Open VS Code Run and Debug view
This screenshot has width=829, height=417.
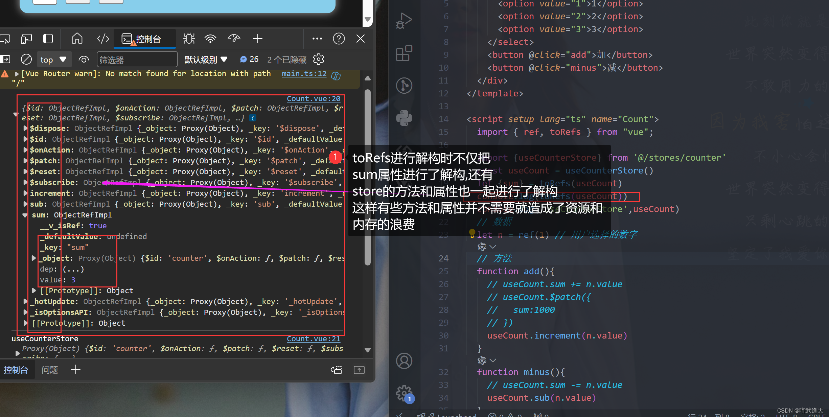(404, 21)
